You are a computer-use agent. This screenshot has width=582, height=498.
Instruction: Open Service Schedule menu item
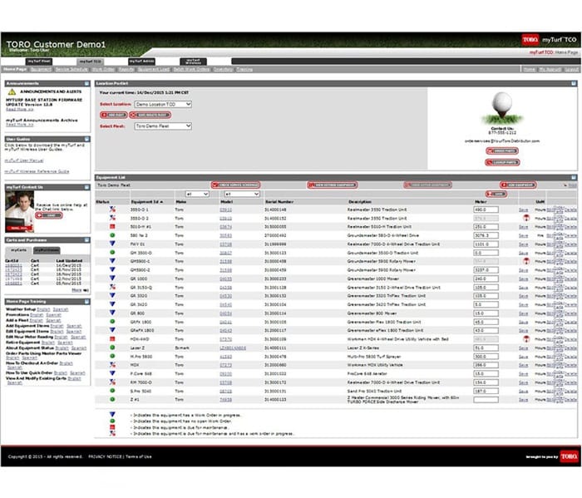click(x=72, y=69)
